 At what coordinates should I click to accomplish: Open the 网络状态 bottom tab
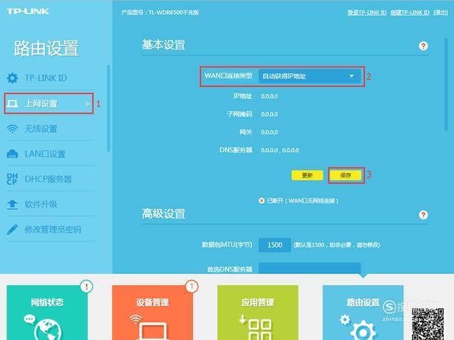47,313
